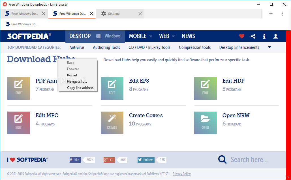The height and width of the screenshot is (180, 291).
Task: Select the DESKTOP navigation item
Action: (x=80, y=36)
